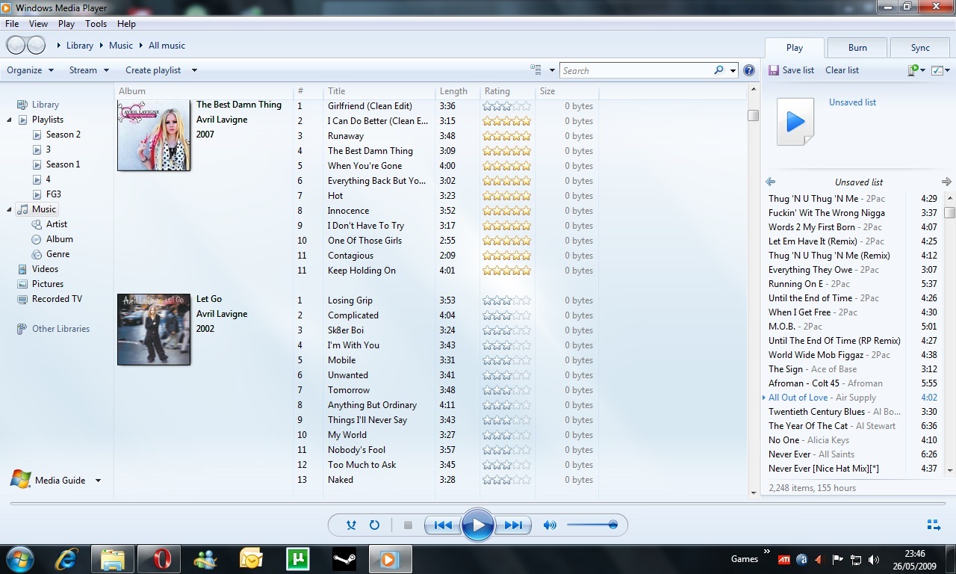The width and height of the screenshot is (956, 574).
Task: Click the library list vertical scrollbar thumb
Action: tap(753, 115)
